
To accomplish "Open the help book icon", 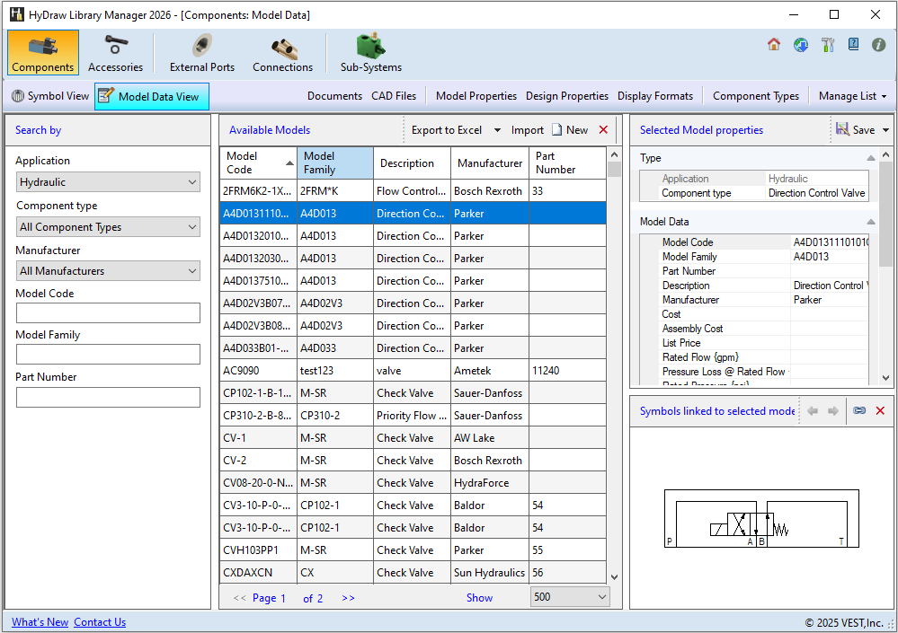I will 853,45.
